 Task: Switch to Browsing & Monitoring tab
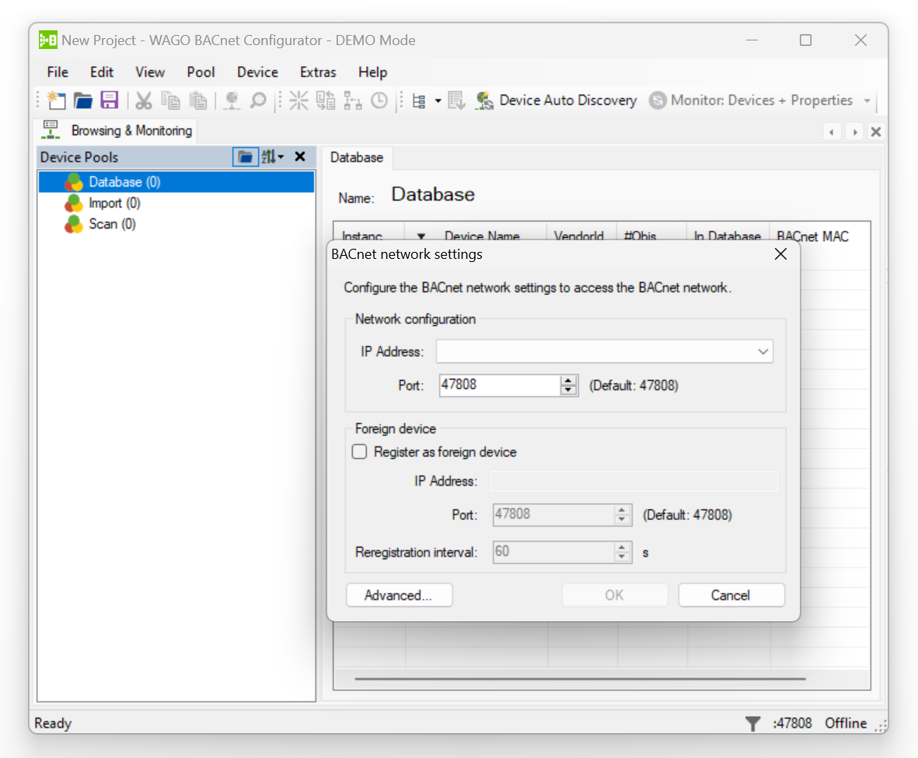point(117,130)
